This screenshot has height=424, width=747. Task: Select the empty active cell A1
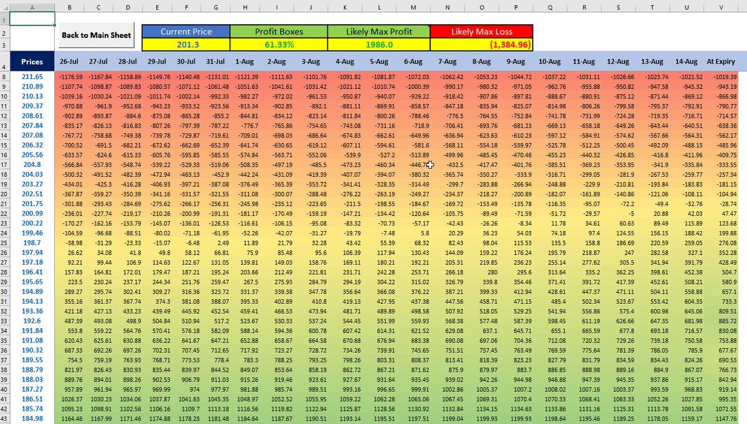click(x=32, y=19)
